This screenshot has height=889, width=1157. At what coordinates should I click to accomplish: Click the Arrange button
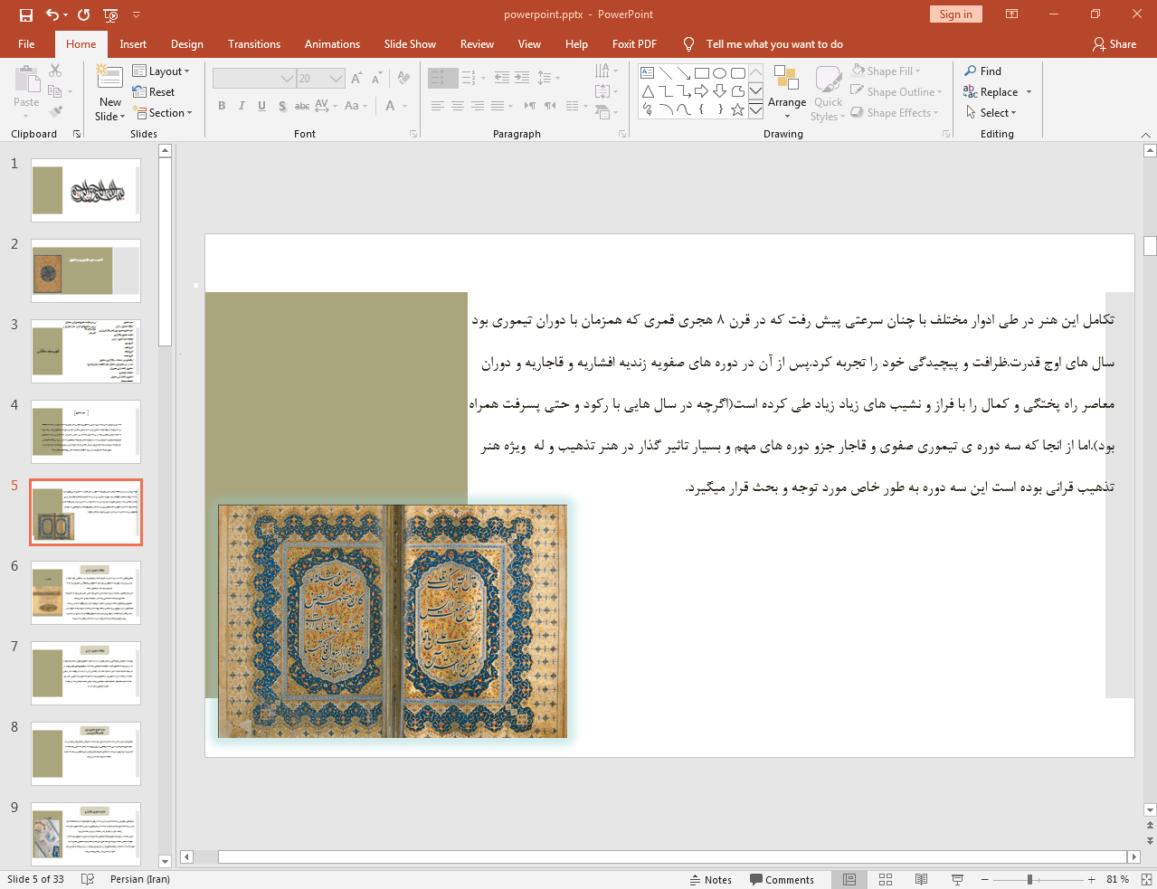[x=787, y=91]
